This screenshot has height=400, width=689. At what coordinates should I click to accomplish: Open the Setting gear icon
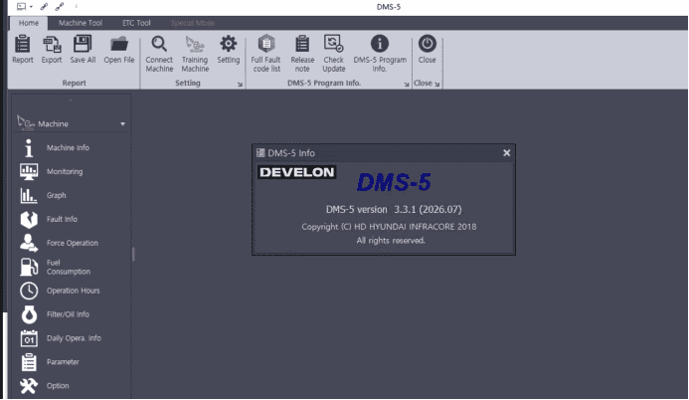click(228, 44)
